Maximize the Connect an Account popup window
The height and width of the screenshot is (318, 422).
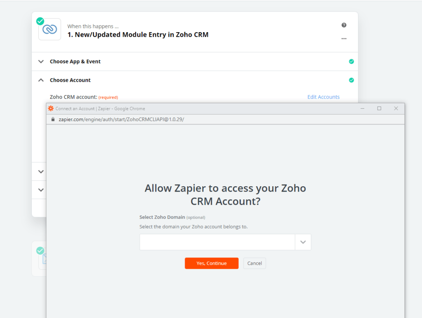pos(379,109)
